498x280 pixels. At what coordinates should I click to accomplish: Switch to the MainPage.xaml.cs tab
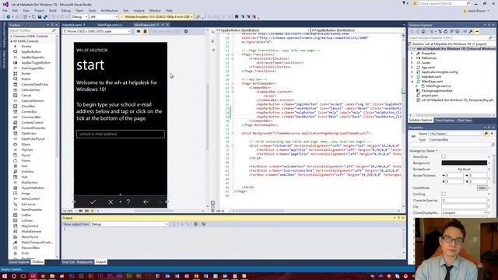coord(110,25)
